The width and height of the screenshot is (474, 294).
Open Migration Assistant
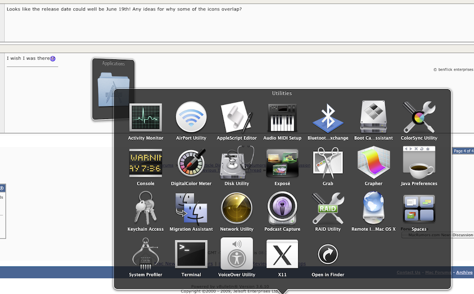(191, 209)
